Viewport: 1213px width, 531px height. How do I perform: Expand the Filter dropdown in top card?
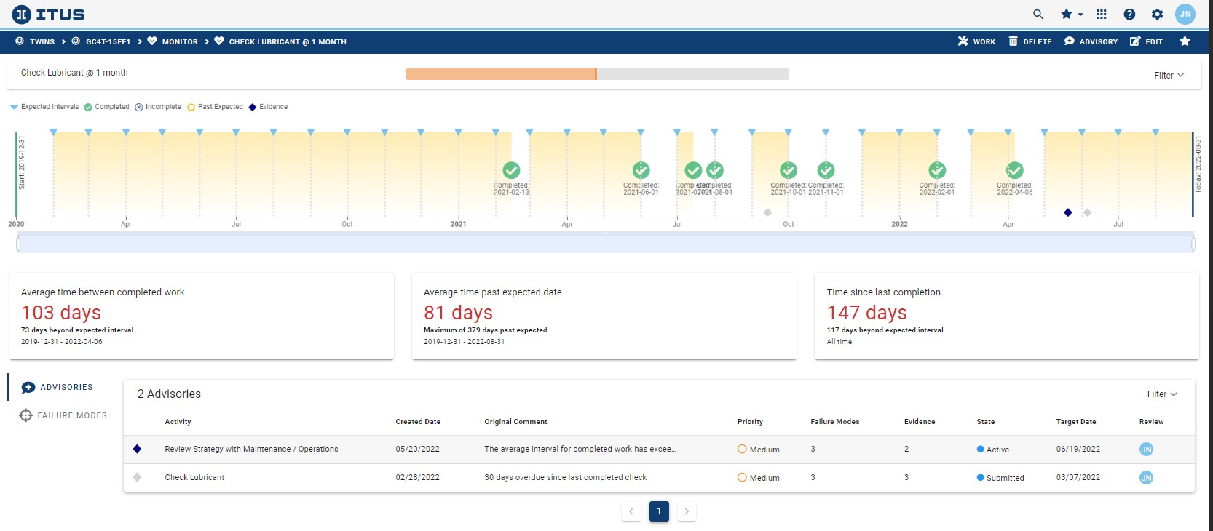tap(1169, 75)
